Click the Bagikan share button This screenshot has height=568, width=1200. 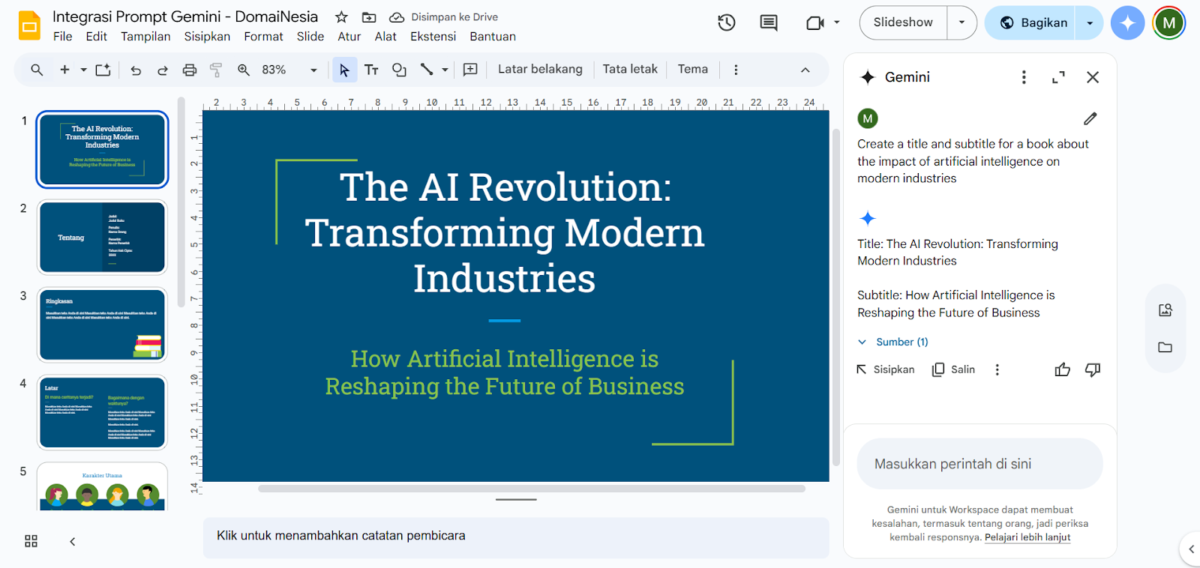click(1031, 23)
